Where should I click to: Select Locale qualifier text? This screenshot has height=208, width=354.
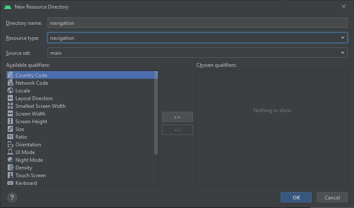[23, 91]
